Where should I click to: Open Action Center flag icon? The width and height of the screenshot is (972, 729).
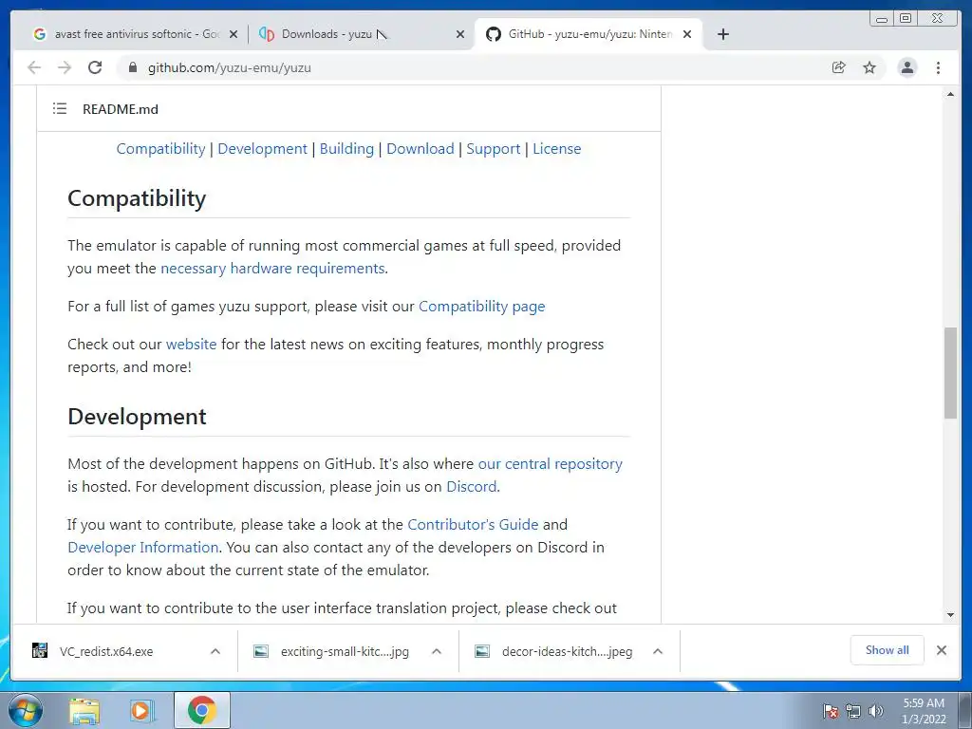coord(831,711)
